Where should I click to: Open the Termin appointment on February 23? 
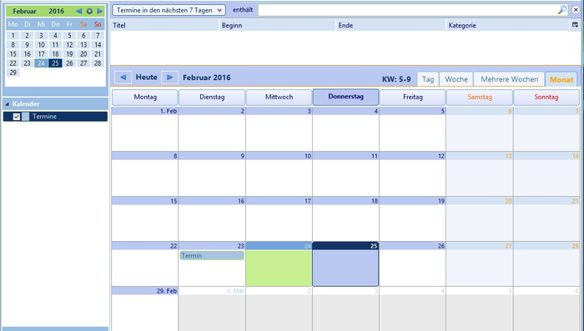pos(212,255)
